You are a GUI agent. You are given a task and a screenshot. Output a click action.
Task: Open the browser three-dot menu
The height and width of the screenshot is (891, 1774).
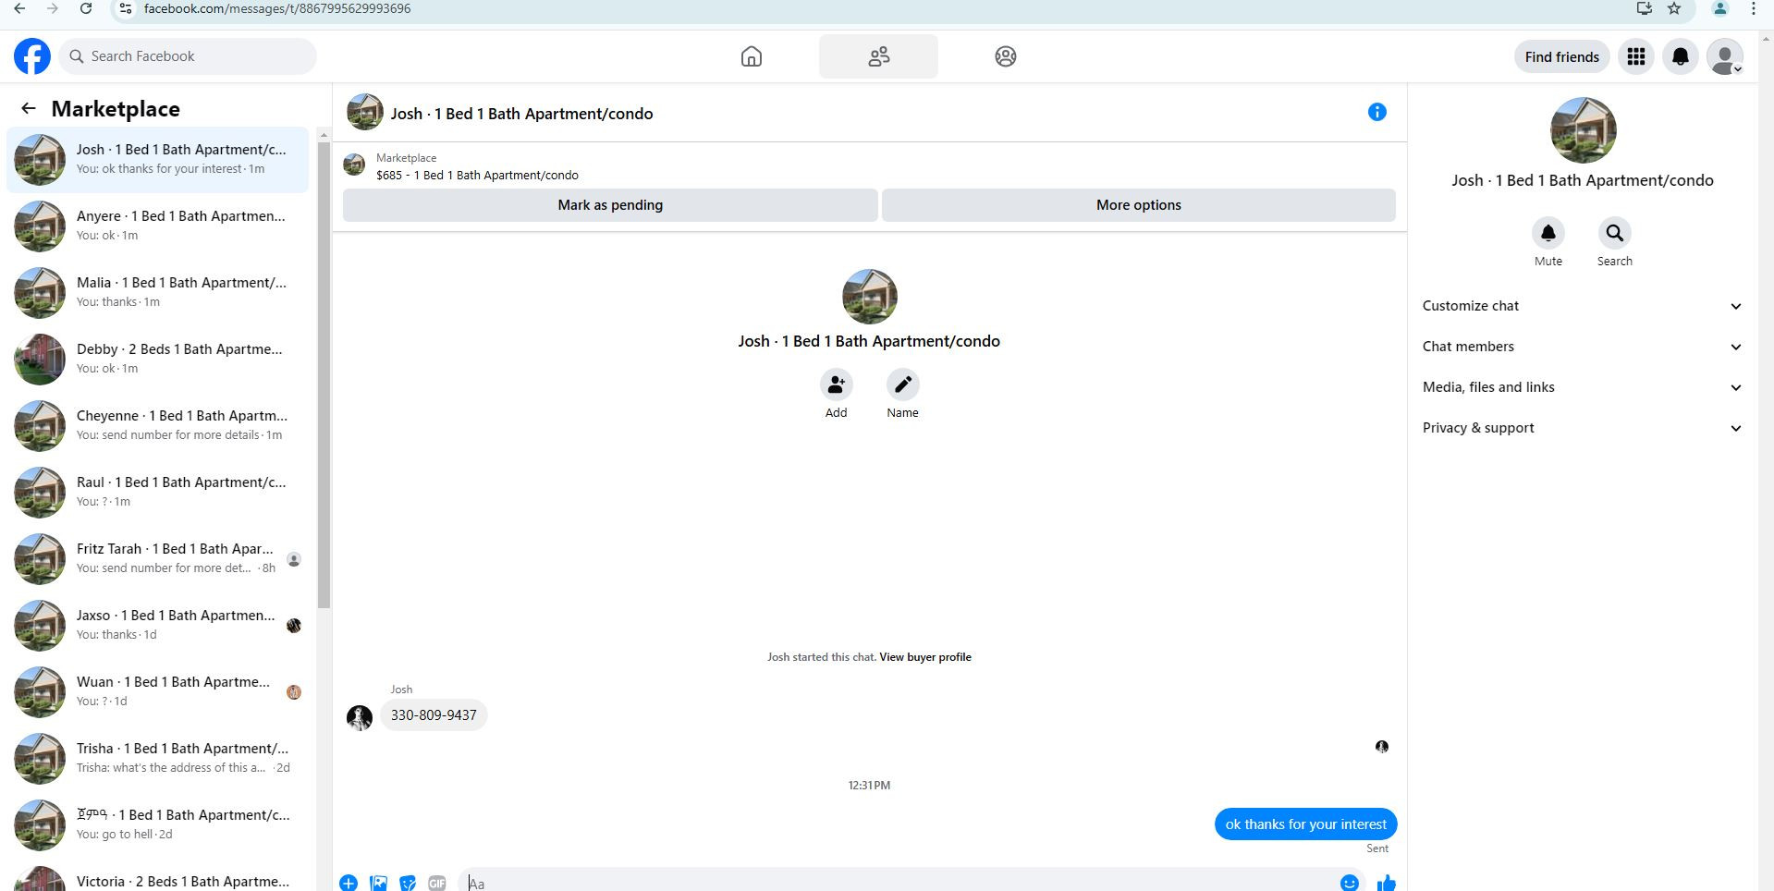[x=1754, y=8]
